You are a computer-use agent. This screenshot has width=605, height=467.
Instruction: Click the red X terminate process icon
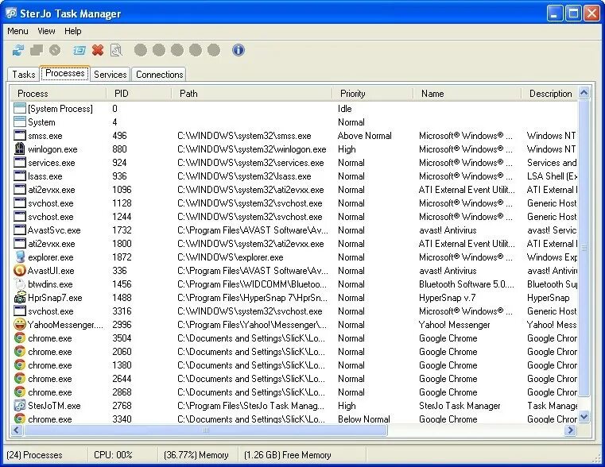tap(98, 50)
